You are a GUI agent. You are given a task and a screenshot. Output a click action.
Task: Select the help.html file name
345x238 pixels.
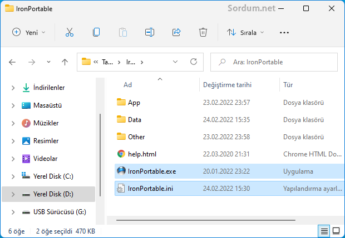142,154
